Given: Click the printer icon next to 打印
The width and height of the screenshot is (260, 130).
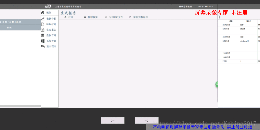Looking at the screenshot, I should (65, 17).
